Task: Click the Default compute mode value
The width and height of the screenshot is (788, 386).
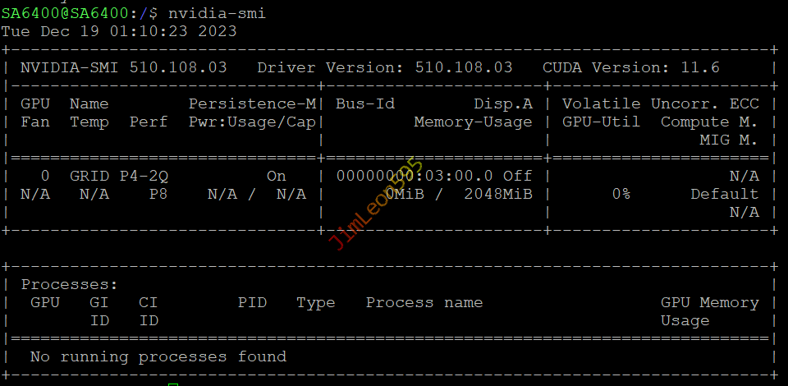Action: click(x=724, y=194)
